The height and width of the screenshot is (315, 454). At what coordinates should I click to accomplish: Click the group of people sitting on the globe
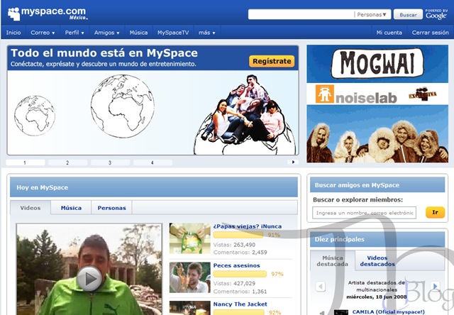coord(243,110)
